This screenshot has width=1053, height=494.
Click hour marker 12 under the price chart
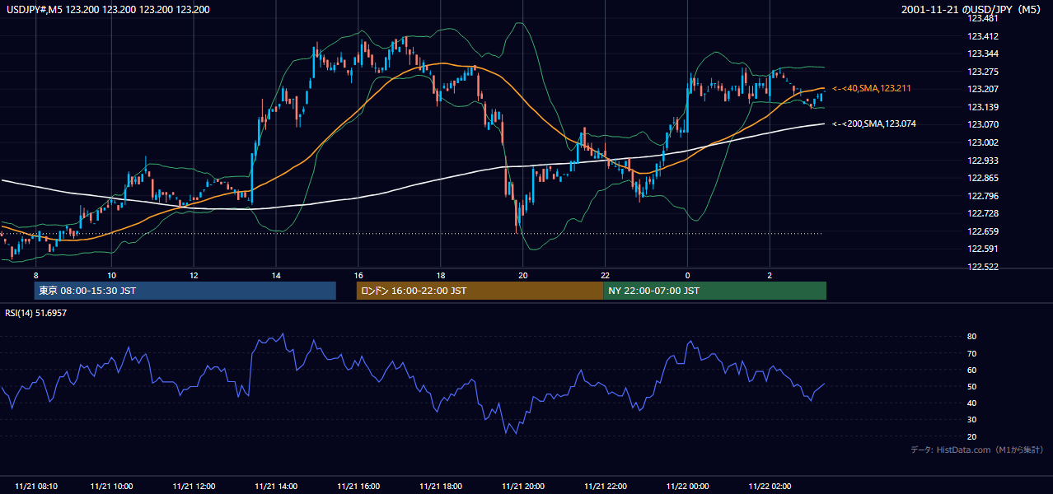point(194,275)
